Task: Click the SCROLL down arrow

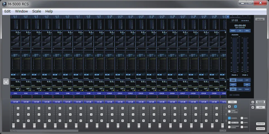Action: pos(253,108)
